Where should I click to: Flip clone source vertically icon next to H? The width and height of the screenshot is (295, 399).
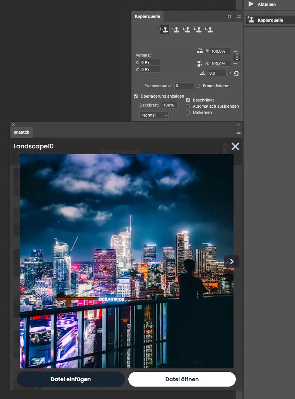pyautogui.click(x=200, y=64)
